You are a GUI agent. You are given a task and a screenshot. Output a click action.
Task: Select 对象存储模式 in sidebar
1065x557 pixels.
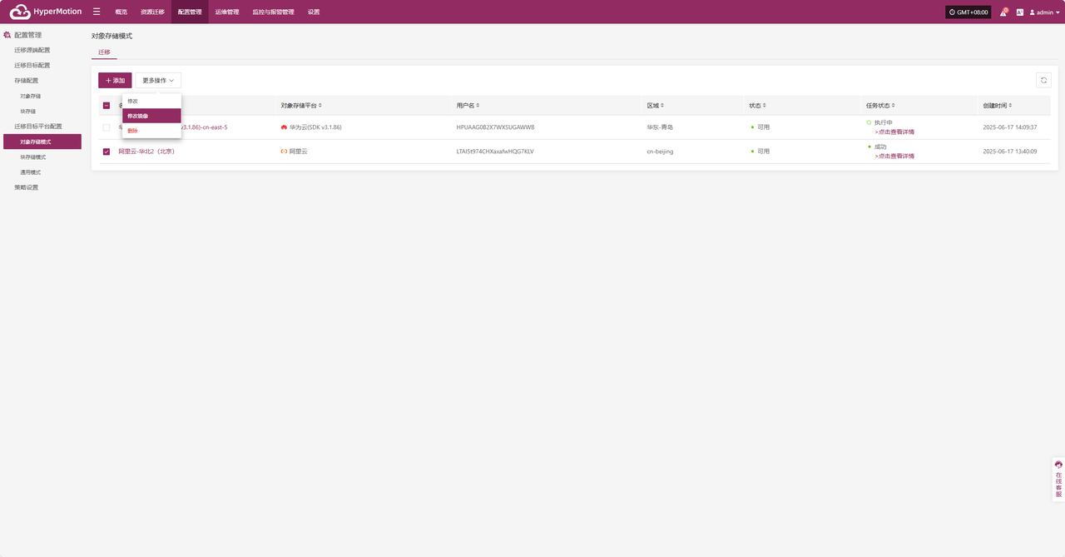(42, 142)
